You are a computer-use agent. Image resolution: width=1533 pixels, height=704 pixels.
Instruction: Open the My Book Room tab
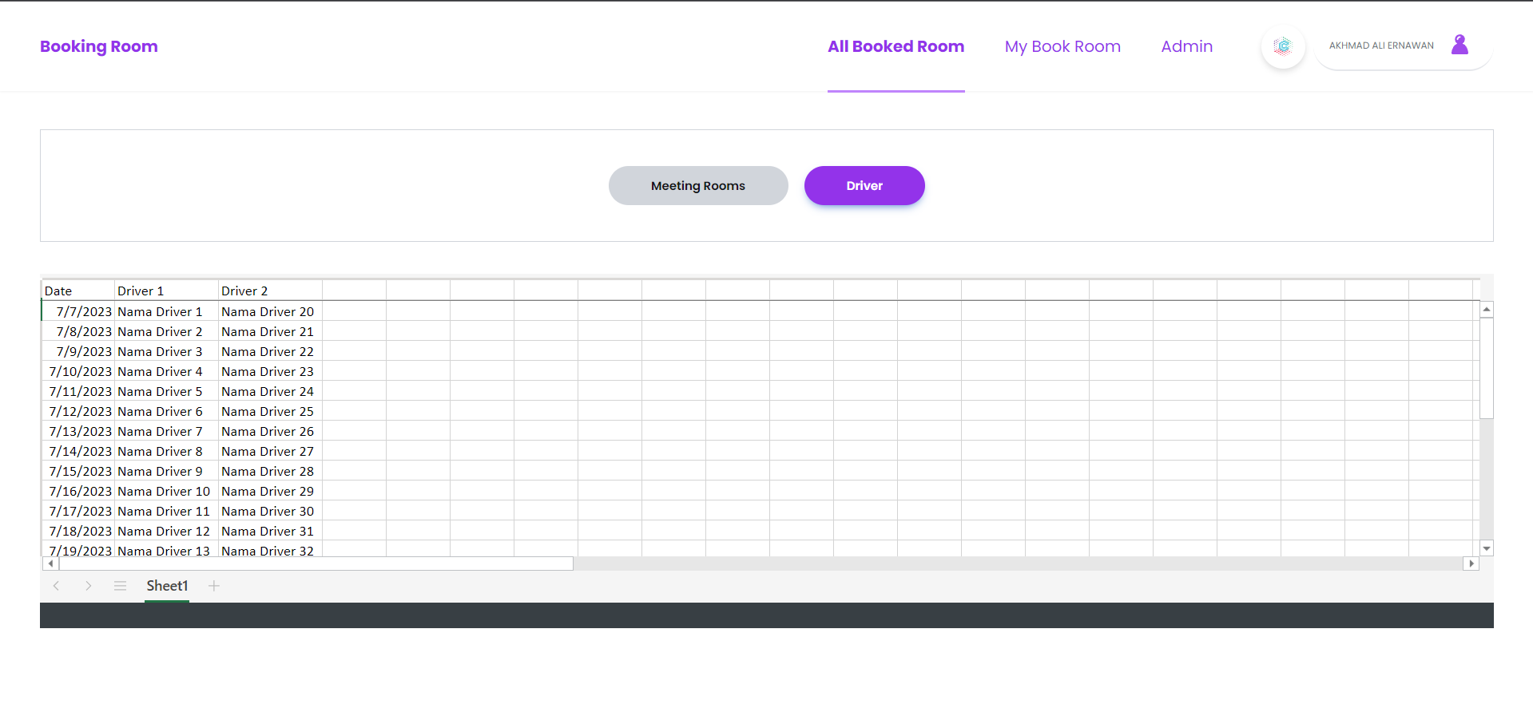(x=1062, y=46)
